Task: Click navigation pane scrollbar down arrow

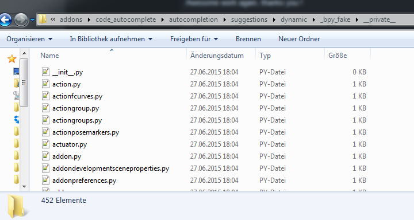Action: point(24,186)
